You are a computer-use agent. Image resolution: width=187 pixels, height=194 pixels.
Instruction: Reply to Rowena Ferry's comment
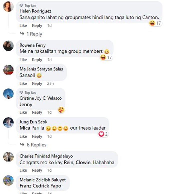(37, 60)
